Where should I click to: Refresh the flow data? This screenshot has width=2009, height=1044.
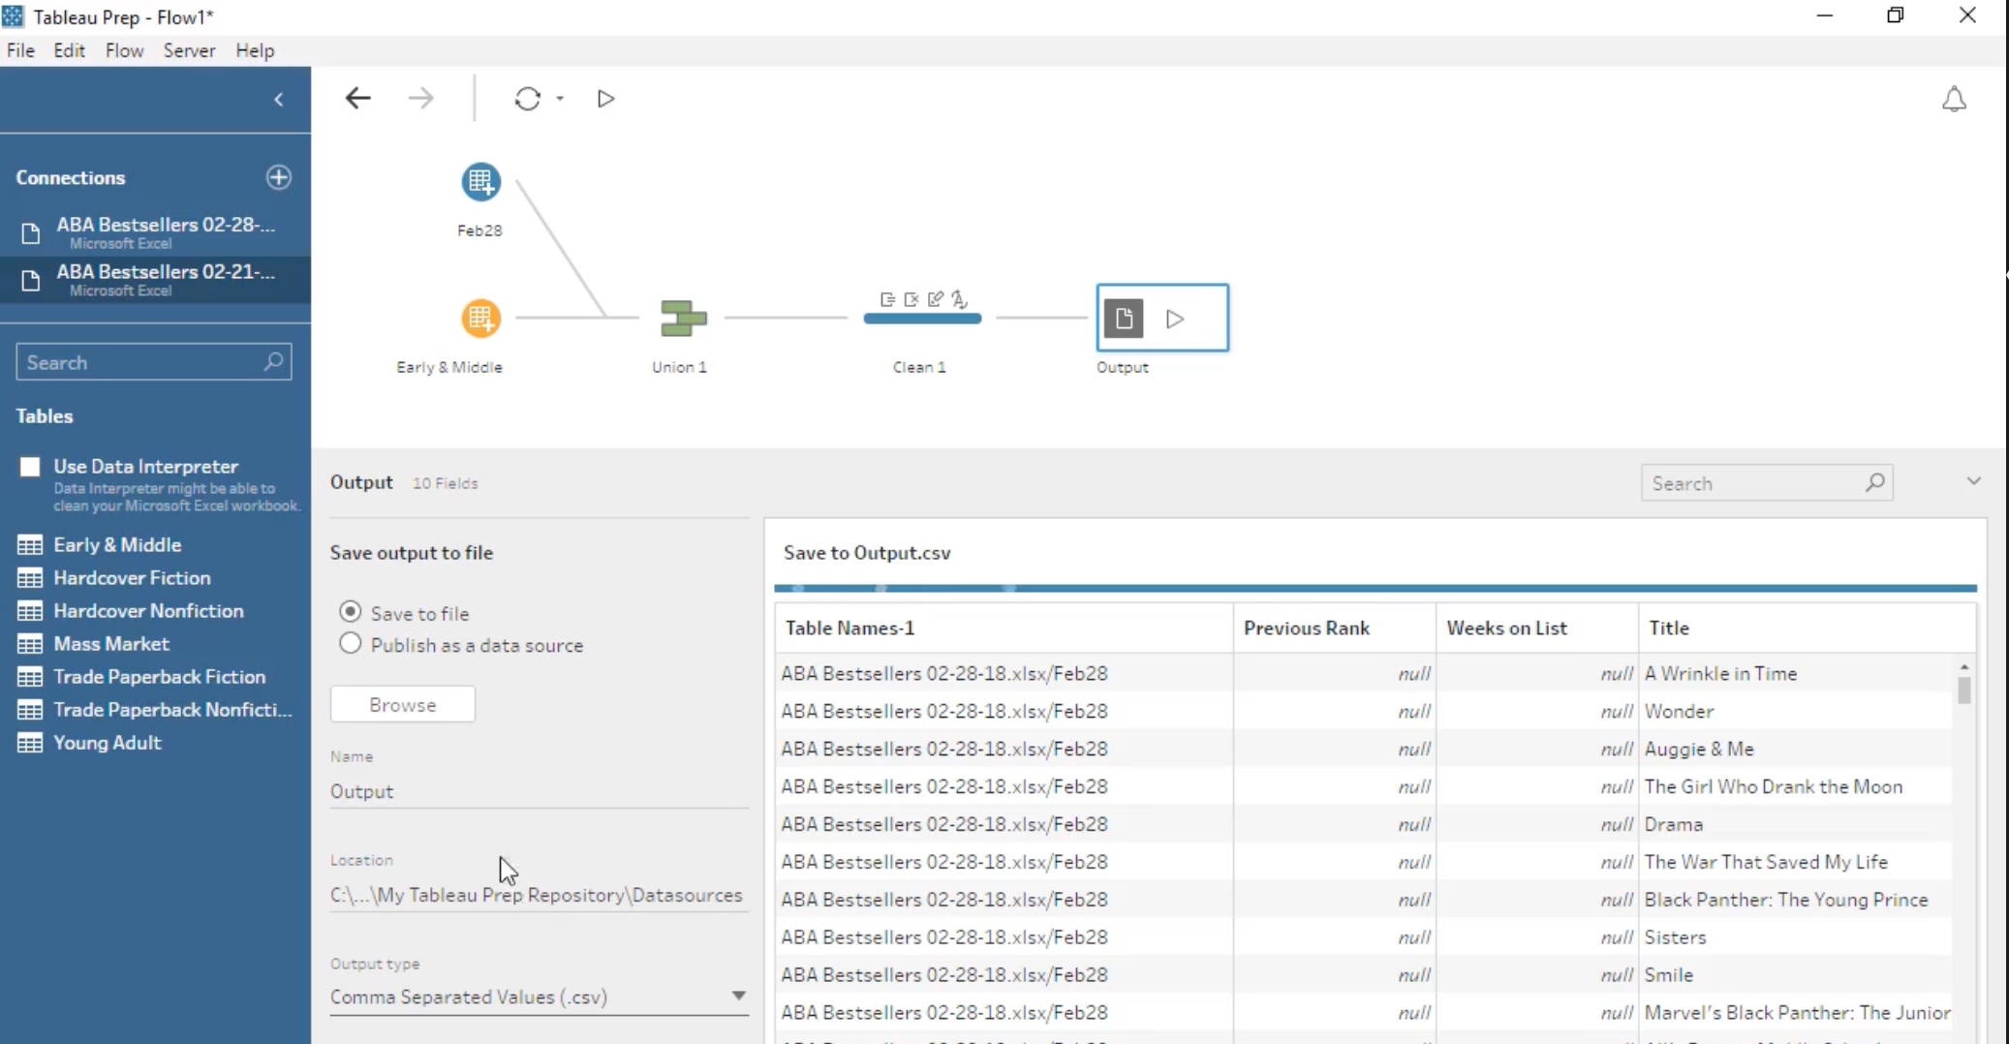pyautogui.click(x=528, y=99)
